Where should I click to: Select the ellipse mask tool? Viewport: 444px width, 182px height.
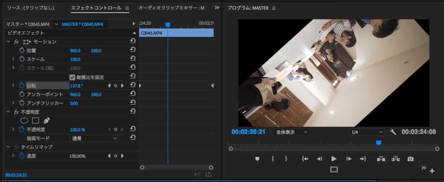[x=25, y=120]
